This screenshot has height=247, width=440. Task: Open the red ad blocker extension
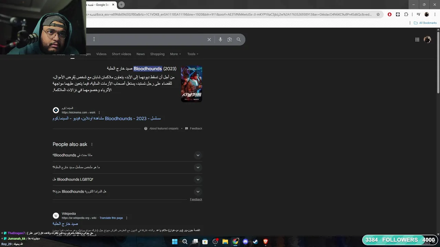[x=389, y=14]
